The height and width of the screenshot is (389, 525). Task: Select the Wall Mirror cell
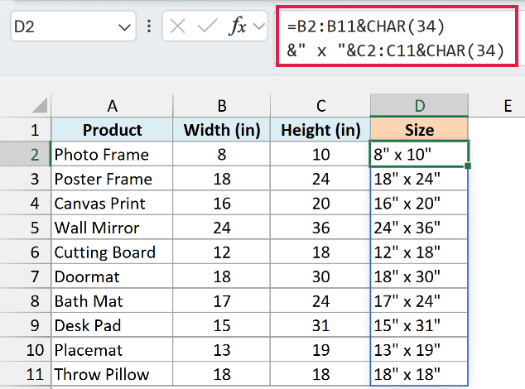click(x=112, y=228)
